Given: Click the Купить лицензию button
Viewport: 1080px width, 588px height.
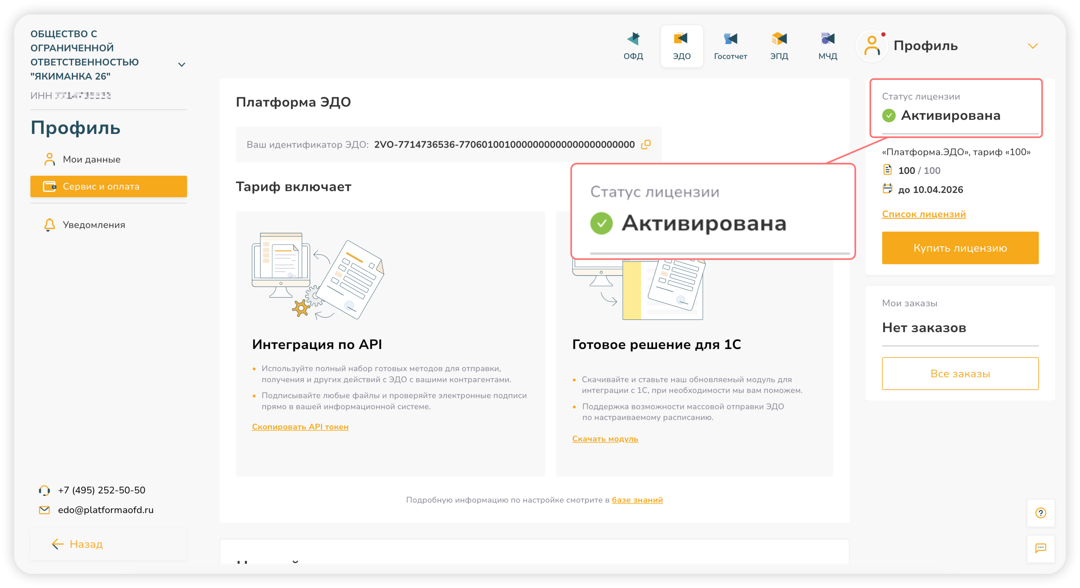Looking at the screenshot, I should 960,248.
